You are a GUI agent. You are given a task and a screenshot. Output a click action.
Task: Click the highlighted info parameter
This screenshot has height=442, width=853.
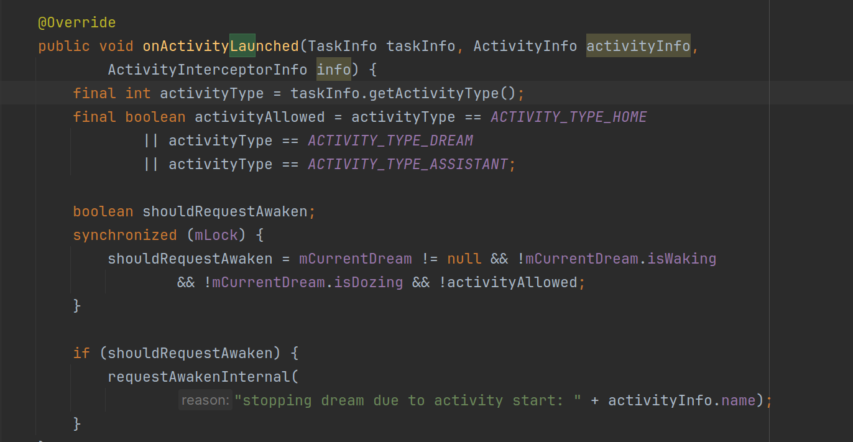click(334, 70)
